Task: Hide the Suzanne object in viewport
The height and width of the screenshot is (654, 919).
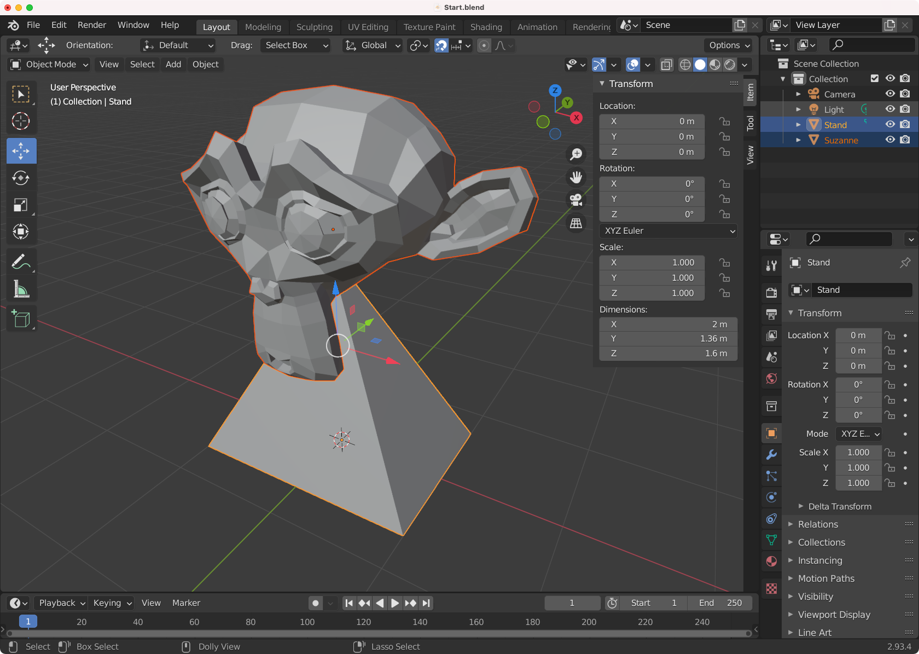Action: pyautogui.click(x=890, y=140)
